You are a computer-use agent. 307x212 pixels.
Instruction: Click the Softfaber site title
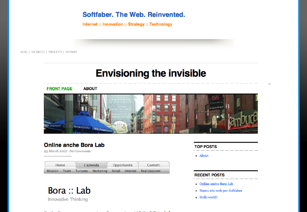134,15
